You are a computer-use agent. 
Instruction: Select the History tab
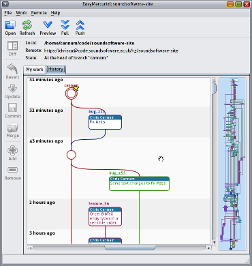point(56,69)
